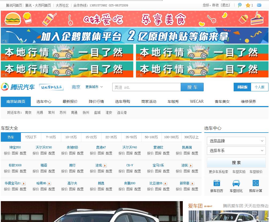Open 选择品牌 brand dropdown

click(x=236, y=141)
